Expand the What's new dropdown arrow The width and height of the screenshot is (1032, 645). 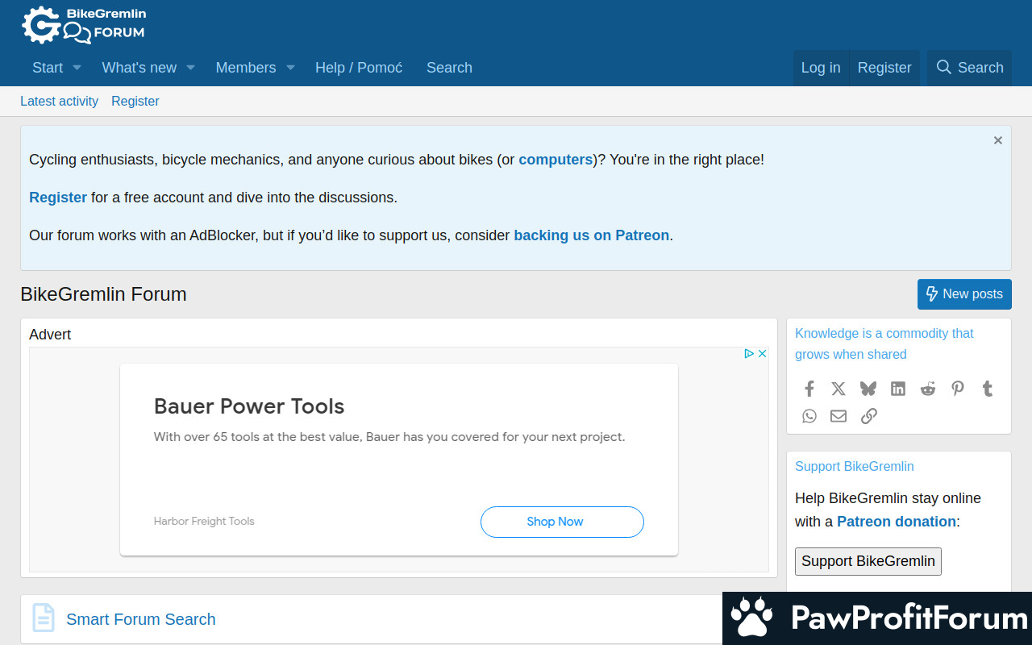(x=191, y=68)
